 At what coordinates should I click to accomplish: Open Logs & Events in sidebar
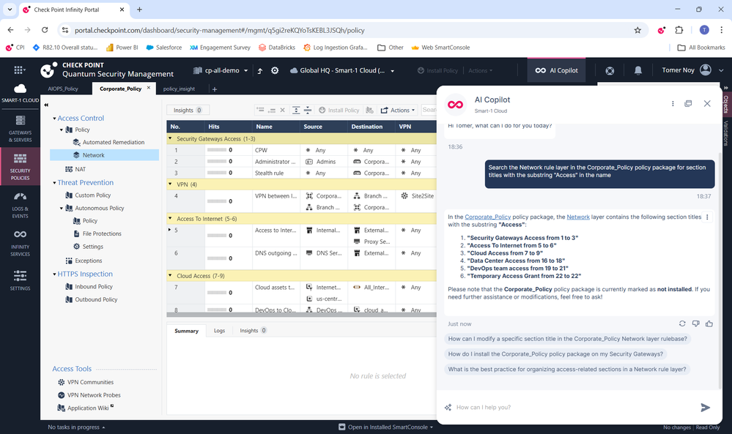20,205
